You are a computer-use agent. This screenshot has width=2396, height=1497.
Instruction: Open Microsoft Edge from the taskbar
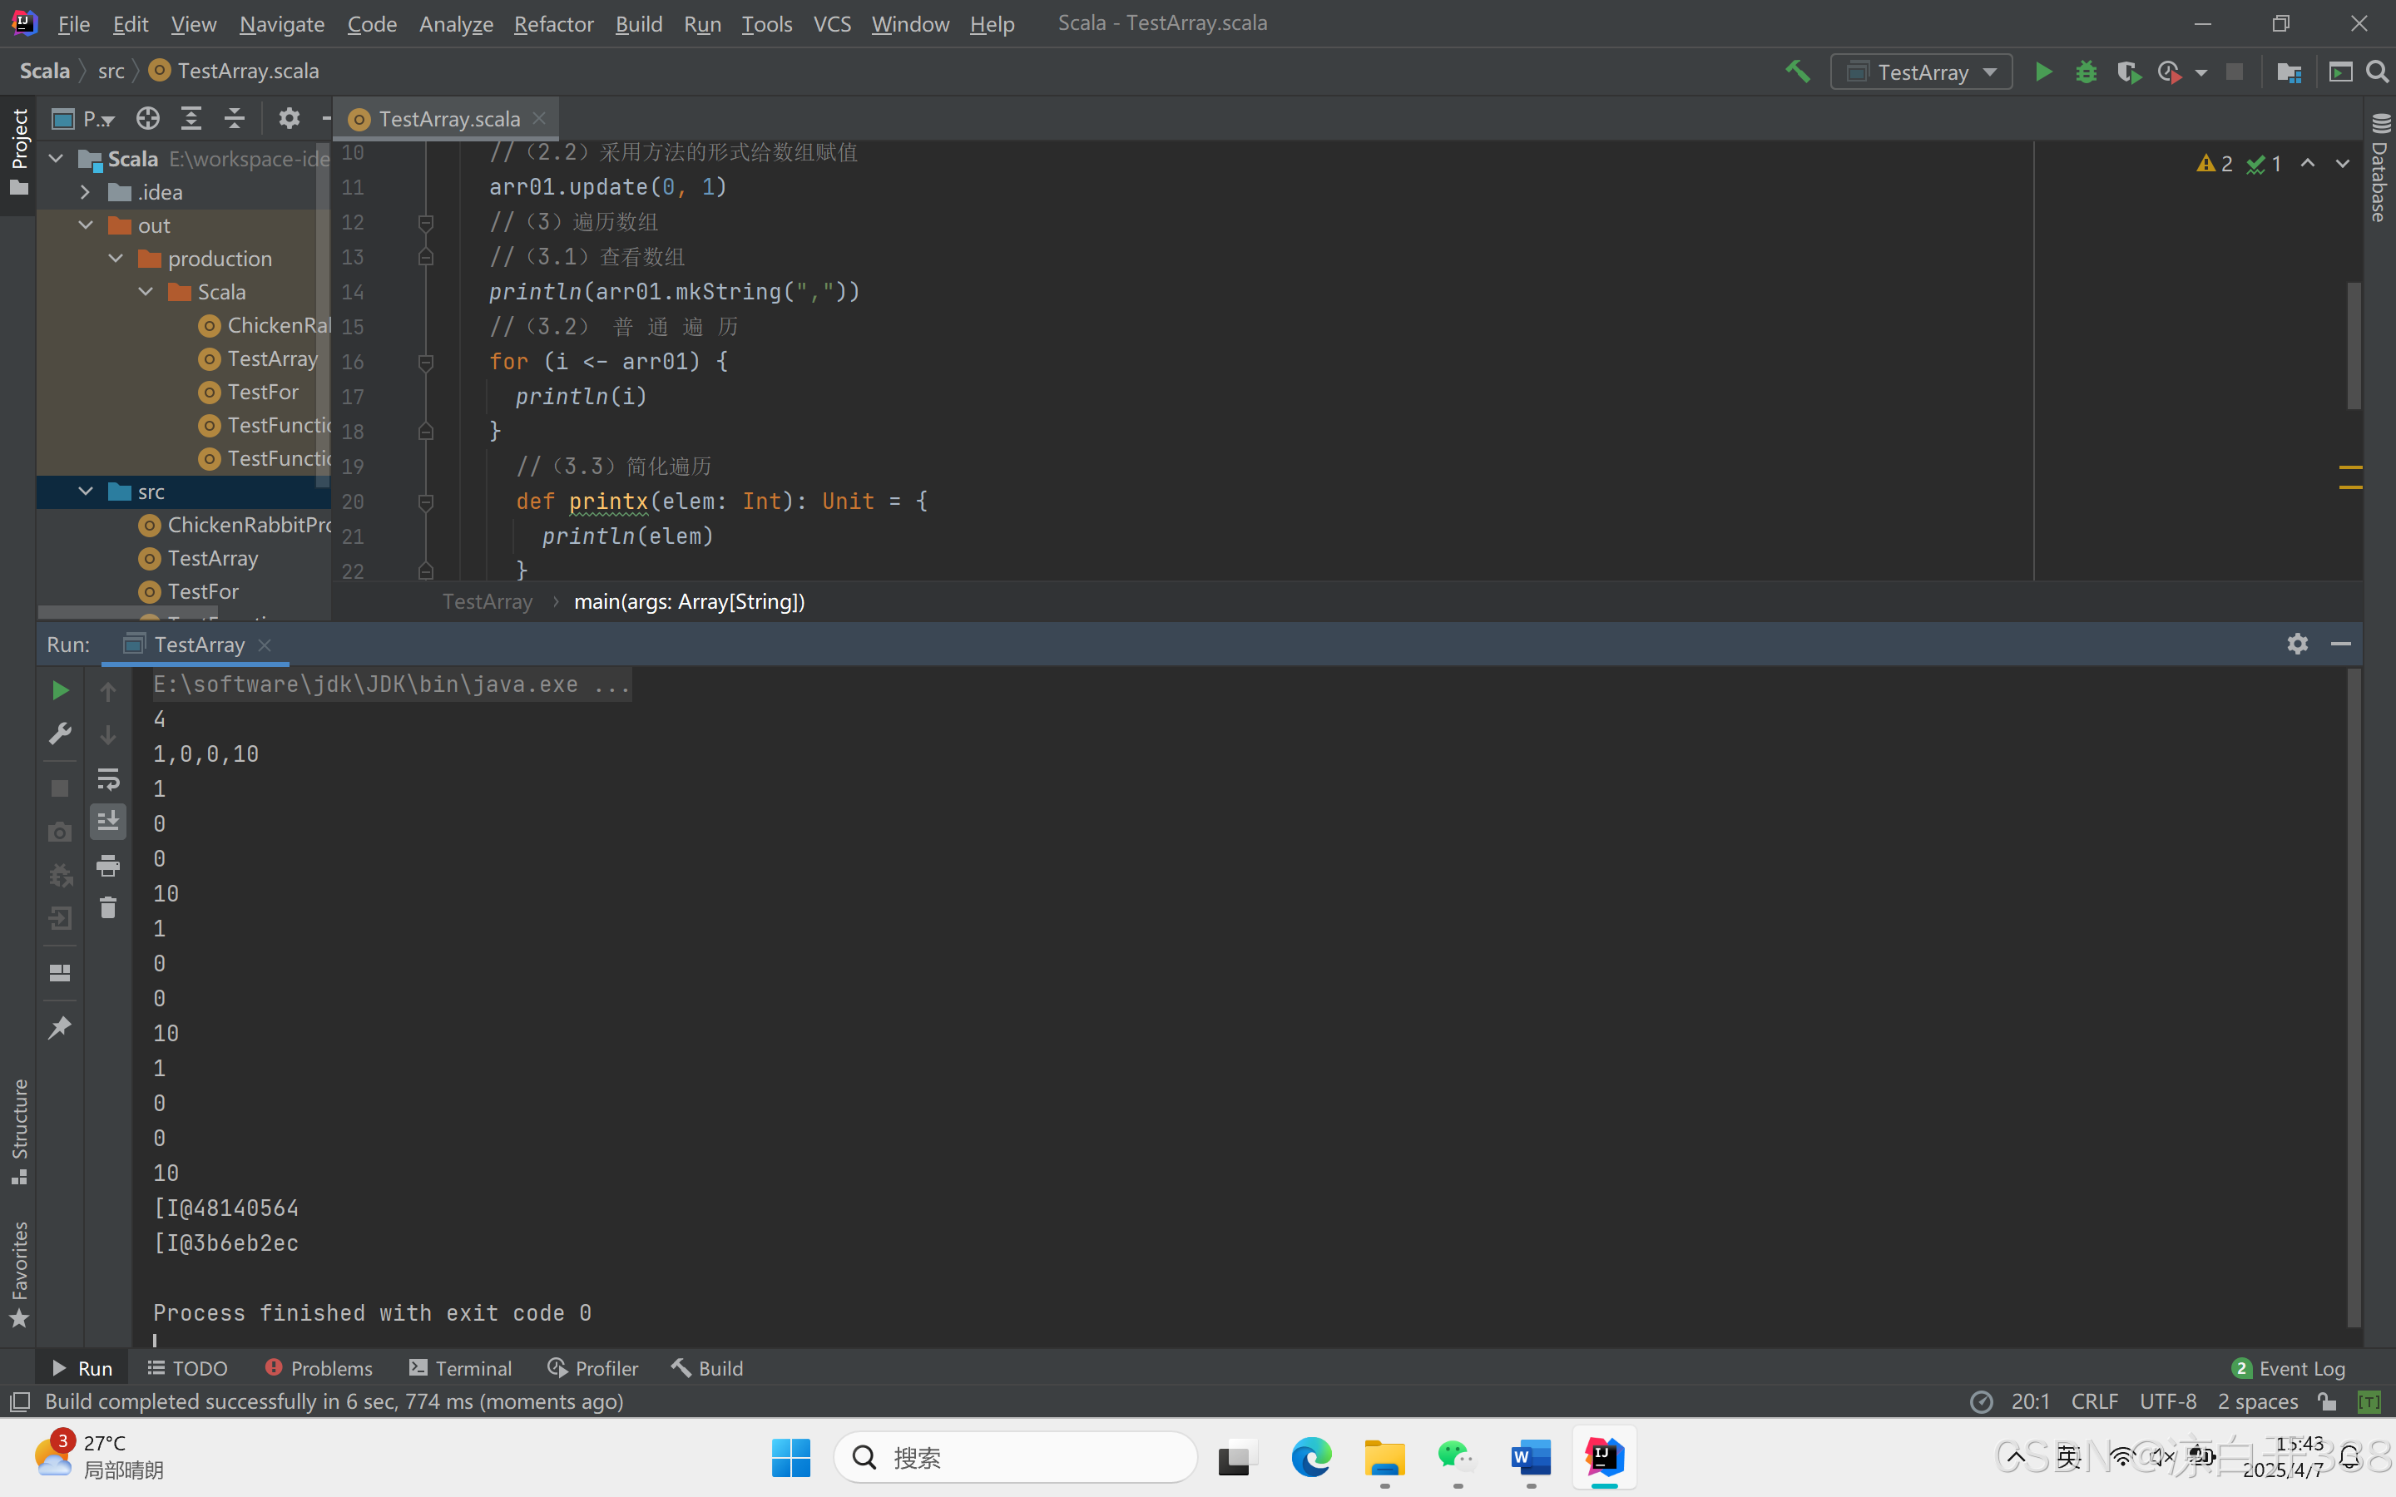point(1311,1457)
